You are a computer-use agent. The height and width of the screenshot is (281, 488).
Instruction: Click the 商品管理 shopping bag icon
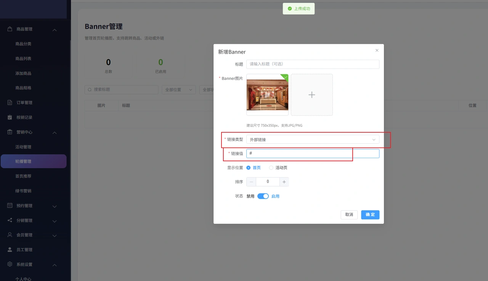coord(10,29)
